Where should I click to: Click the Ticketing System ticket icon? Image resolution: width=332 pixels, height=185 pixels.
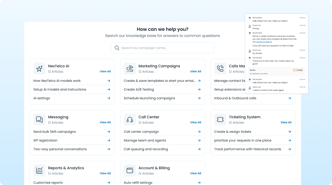pos(220,119)
